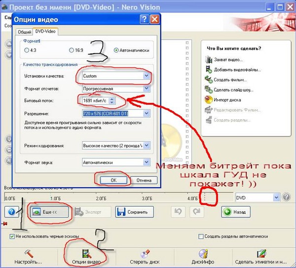
Task: Open the Формат звука Автоматически dropdown
Action: tap(116, 162)
